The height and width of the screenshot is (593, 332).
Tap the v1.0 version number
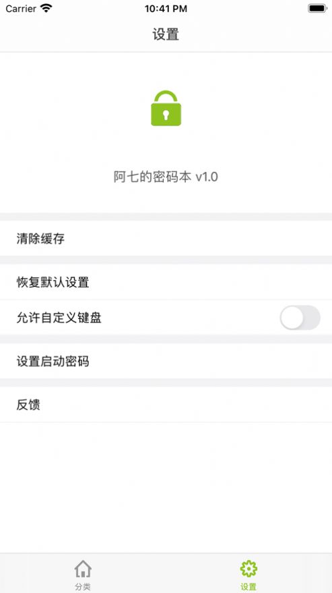[207, 177]
